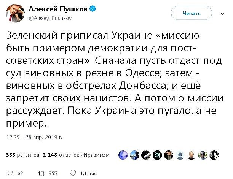Click the second liker avatar with landscape

(x=134, y=155)
